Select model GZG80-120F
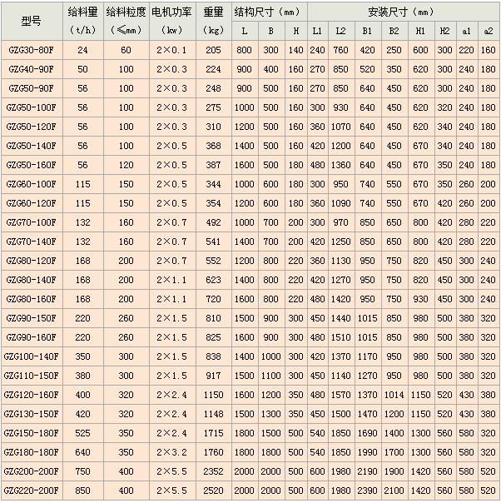Screen dimensions: 501x503 32,261
